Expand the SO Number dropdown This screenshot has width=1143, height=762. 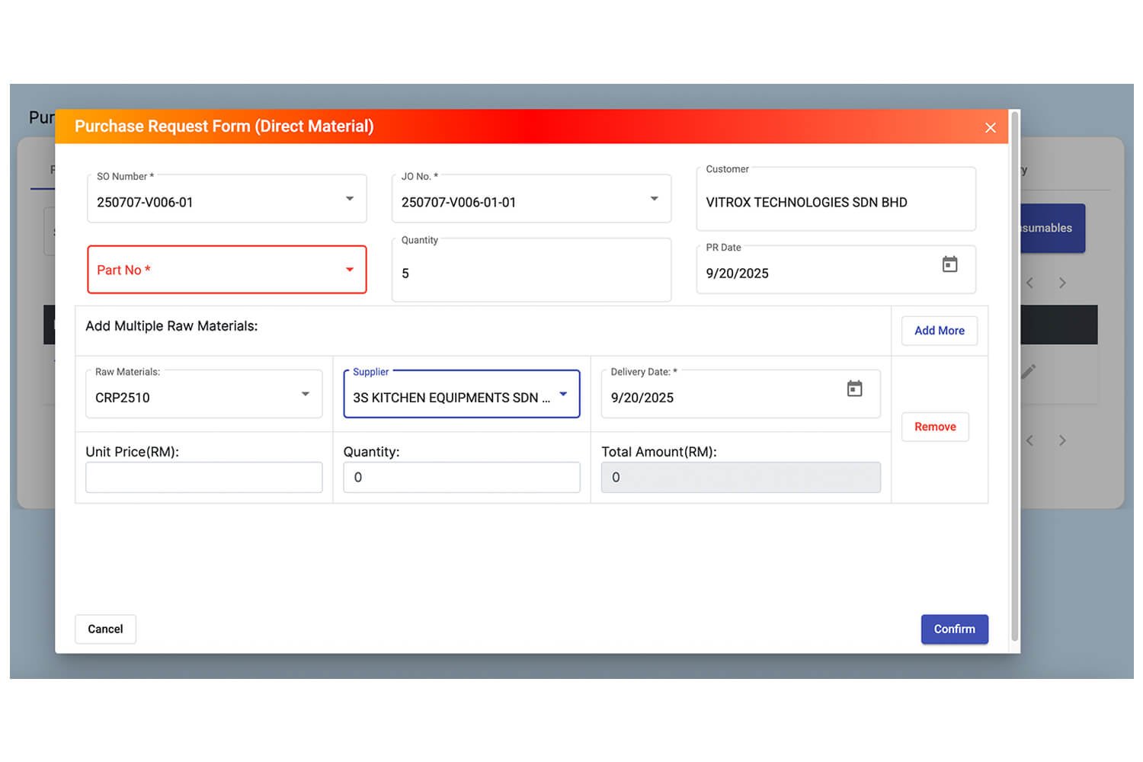350,199
